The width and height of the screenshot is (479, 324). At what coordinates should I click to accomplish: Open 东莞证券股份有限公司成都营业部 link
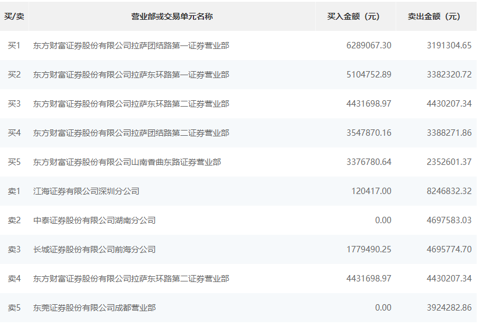coord(94,308)
